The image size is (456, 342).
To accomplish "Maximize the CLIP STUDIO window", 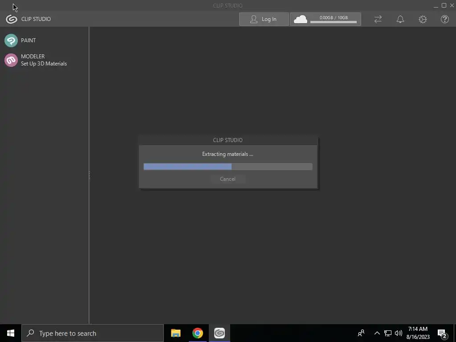I will [444, 5].
